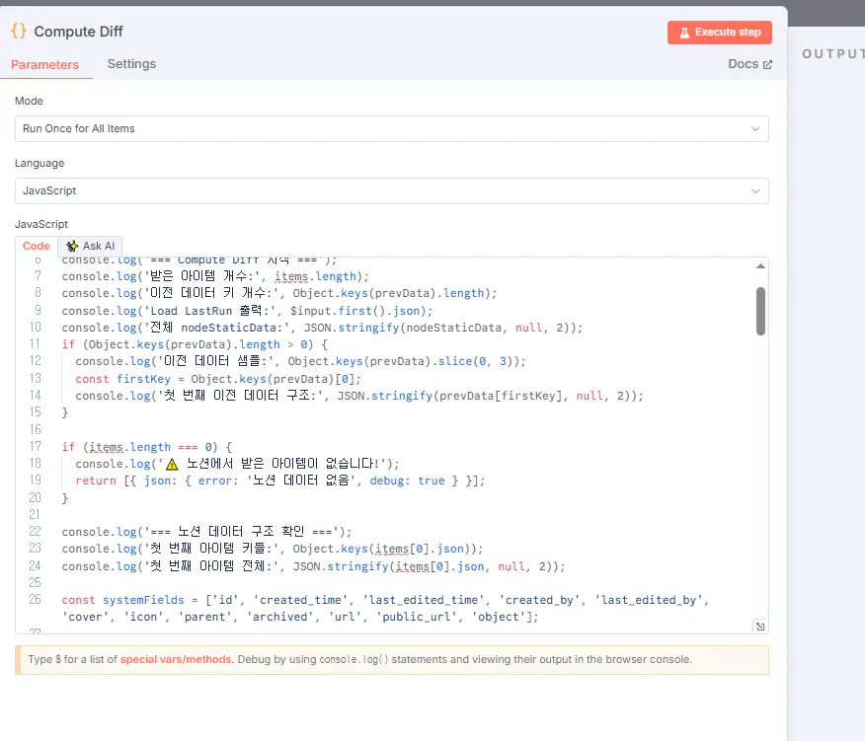Select the Code tab
This screenshot has height=741, width=865.
(x=36, y=246)
